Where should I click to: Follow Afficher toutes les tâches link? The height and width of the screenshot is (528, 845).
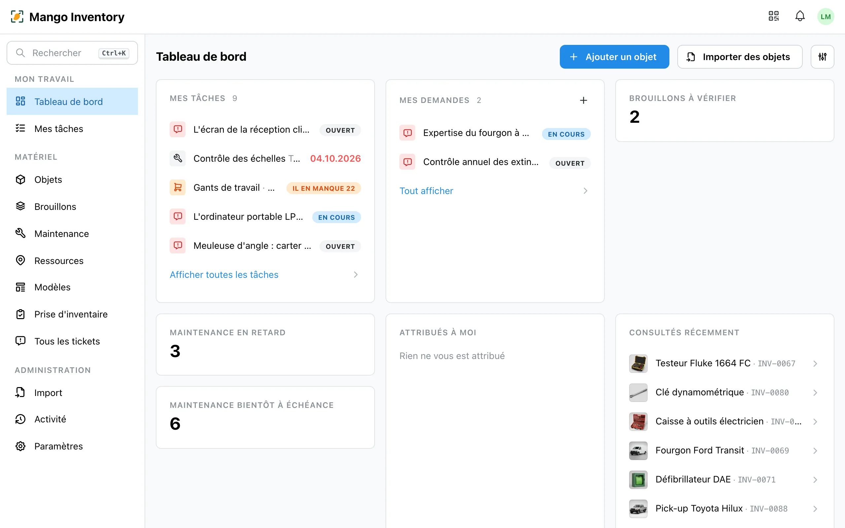(224, 275)
